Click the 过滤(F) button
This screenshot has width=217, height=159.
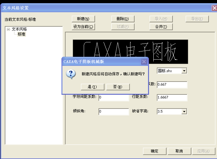[123, 27]
